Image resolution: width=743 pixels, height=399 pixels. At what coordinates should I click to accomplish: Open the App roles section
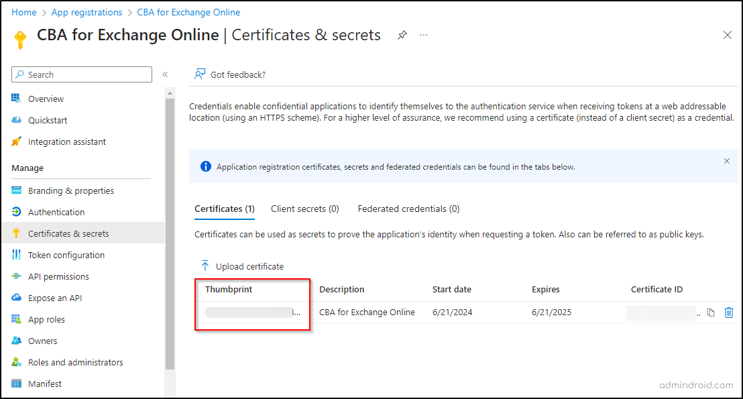coord(46,319)
